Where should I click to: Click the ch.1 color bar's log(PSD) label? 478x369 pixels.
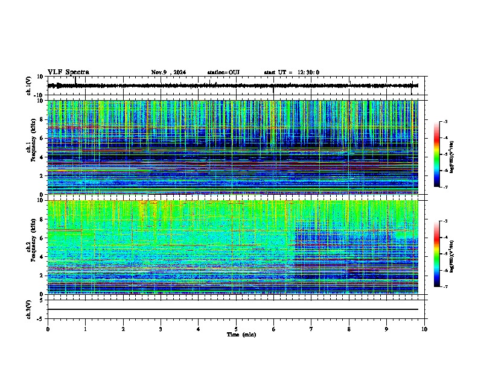click(x=452, y=157)
